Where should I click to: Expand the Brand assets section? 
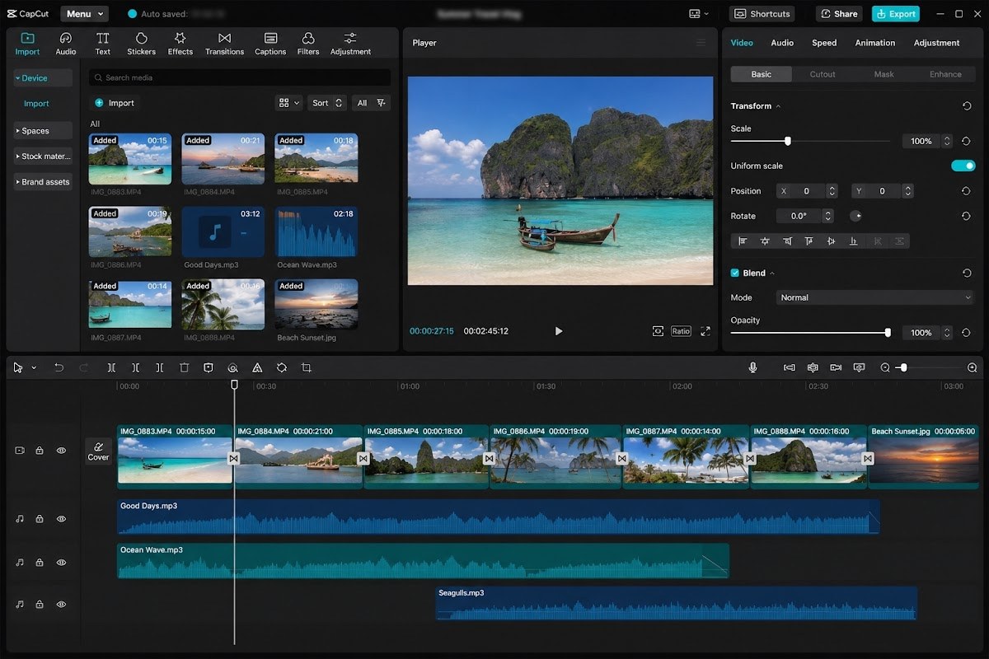point(43,182)
